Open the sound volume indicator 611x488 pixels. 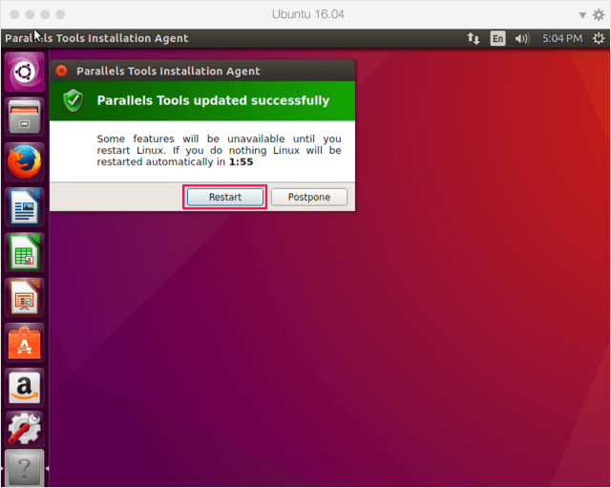coord(522,38)
